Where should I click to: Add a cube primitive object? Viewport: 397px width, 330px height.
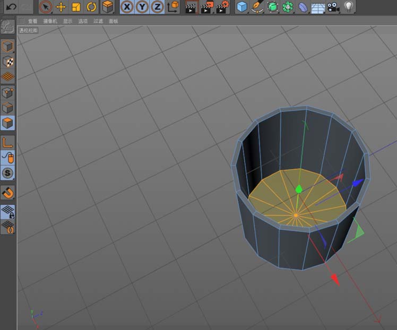tap(242, 7)
